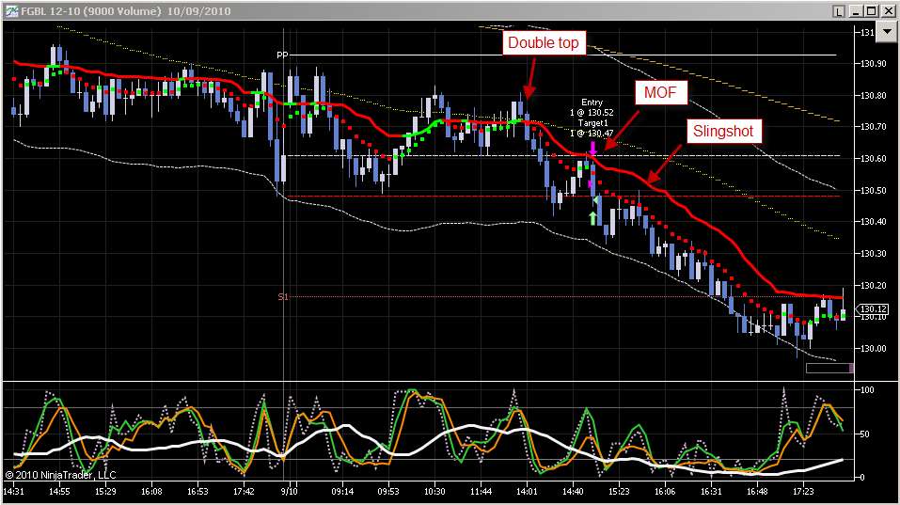Click the 'Entry' order text label

coord(592,103)
